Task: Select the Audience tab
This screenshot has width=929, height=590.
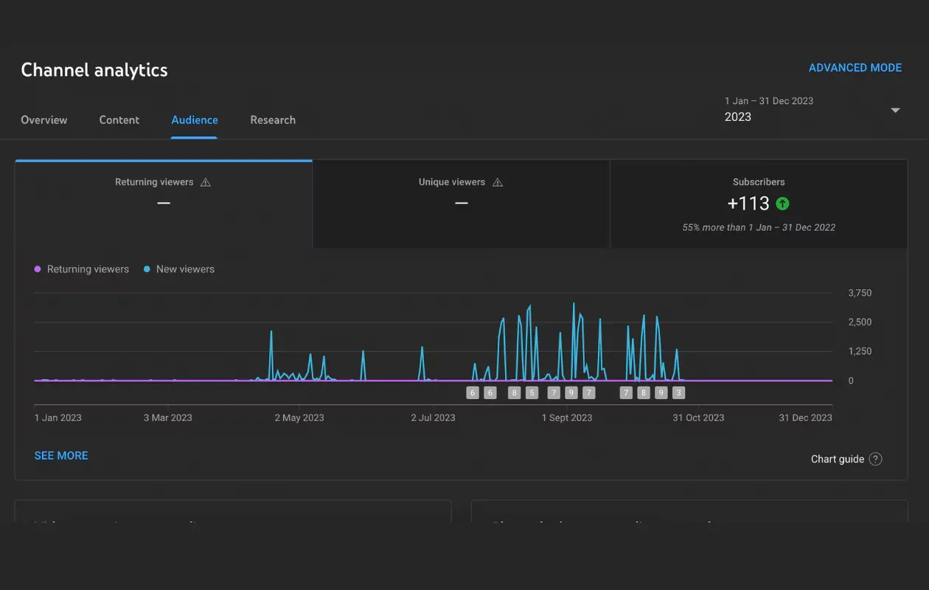Action: (195, 120)
